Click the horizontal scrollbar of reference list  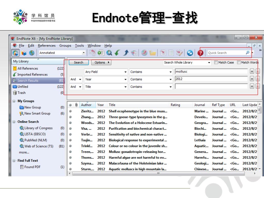(158, 173)
